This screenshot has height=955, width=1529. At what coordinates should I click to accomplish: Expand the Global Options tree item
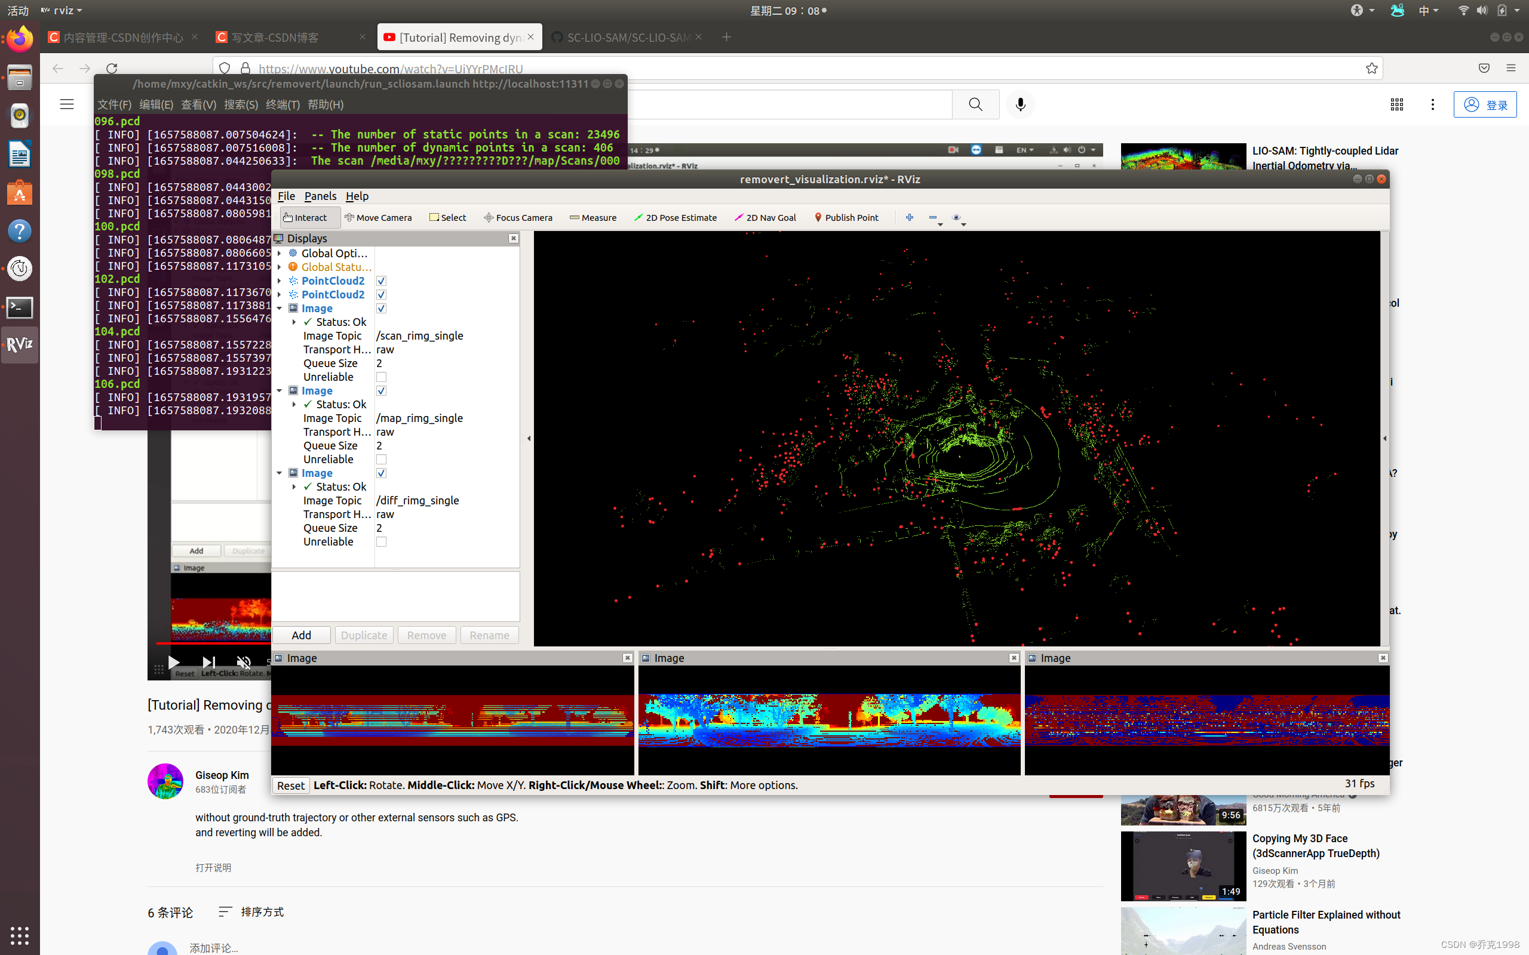pos(280,253)
